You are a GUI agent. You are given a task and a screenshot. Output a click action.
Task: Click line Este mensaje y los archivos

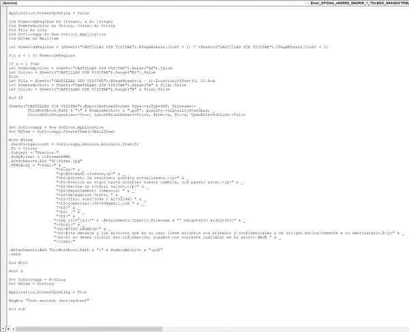[x=229, y=233]
